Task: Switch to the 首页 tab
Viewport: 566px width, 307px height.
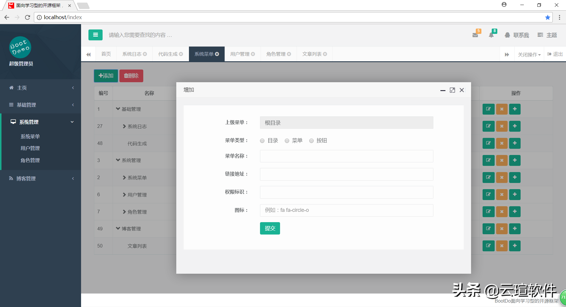Action: pyautogui.click(x=106, y=54)
